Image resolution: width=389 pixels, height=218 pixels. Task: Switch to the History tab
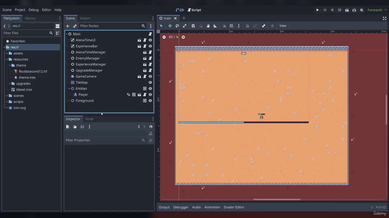point(30,18)
